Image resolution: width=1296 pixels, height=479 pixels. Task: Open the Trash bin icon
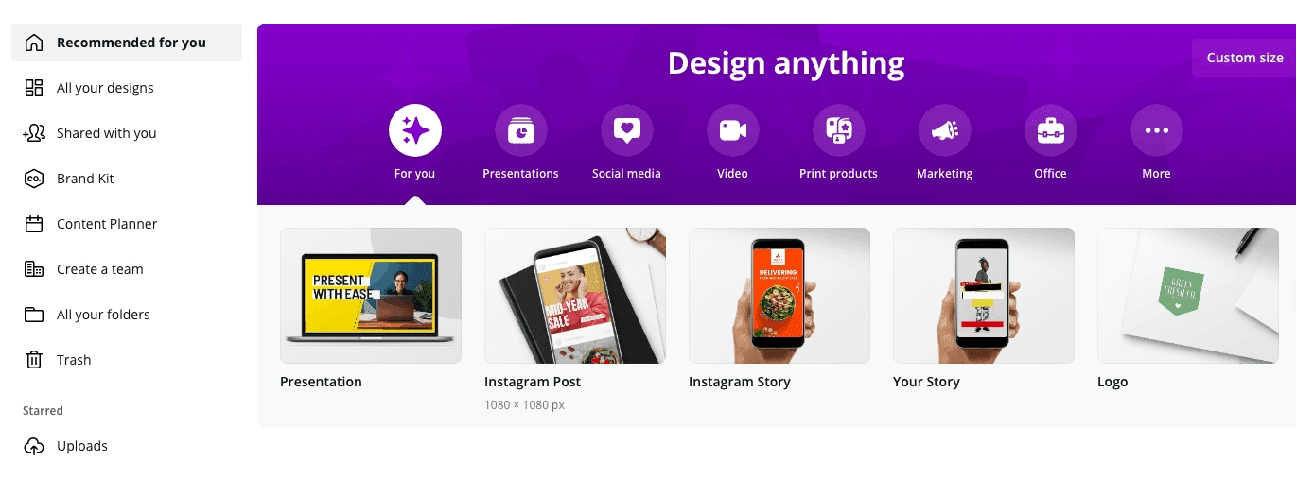[34, 360]
